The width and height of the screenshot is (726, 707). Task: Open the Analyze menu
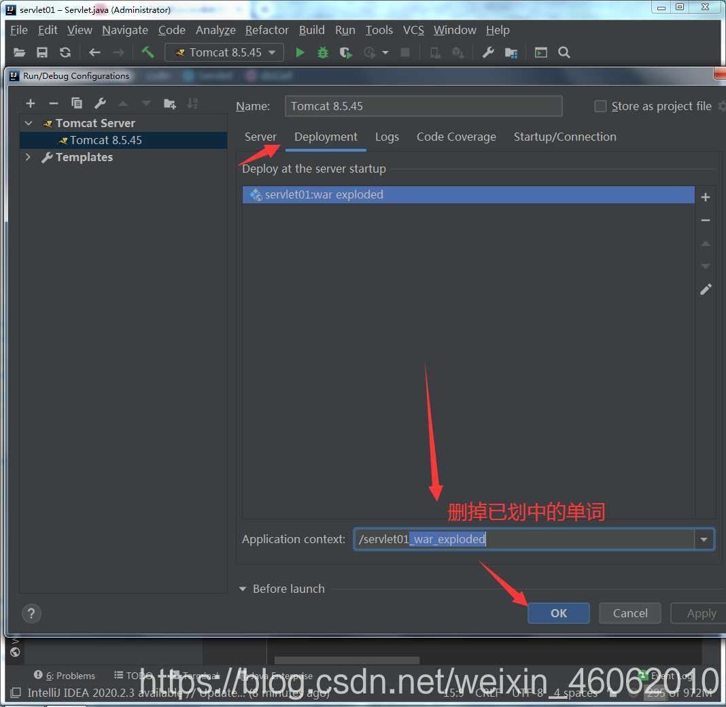point(215,30)
